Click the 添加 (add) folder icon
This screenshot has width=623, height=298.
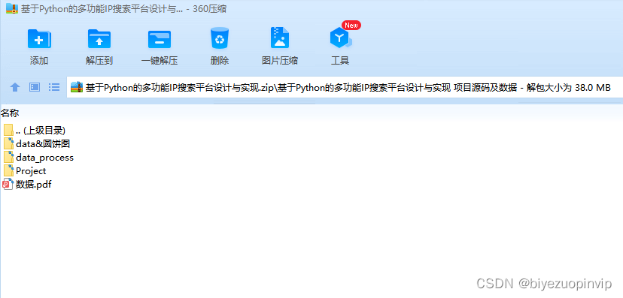[x=39, y=38]
